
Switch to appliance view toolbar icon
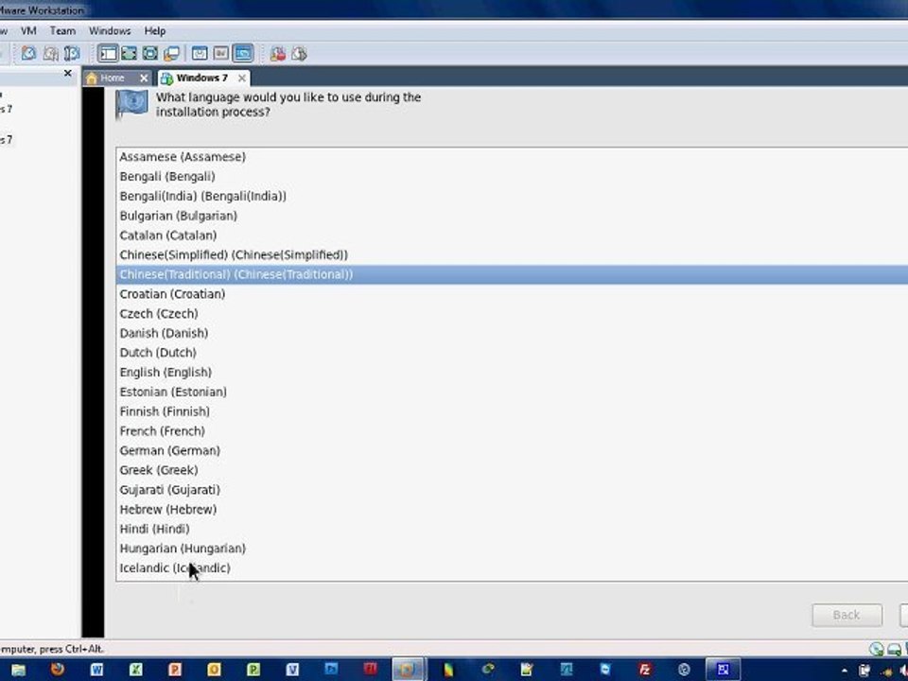coord(221,54)
